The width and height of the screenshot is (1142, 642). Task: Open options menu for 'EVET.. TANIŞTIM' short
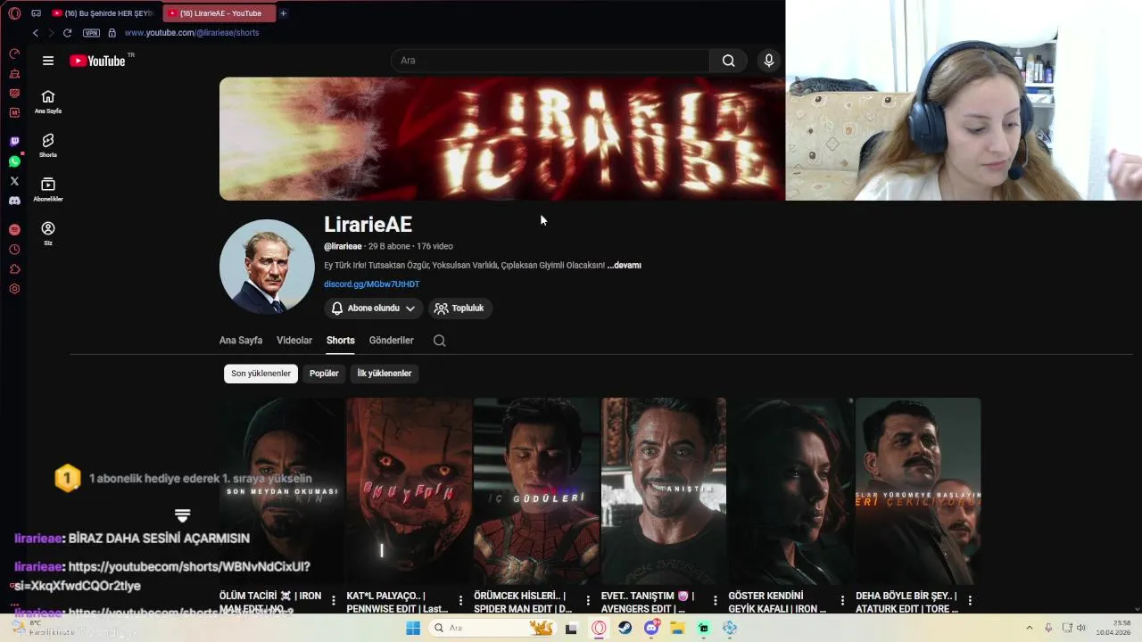(x=715, y=600)
